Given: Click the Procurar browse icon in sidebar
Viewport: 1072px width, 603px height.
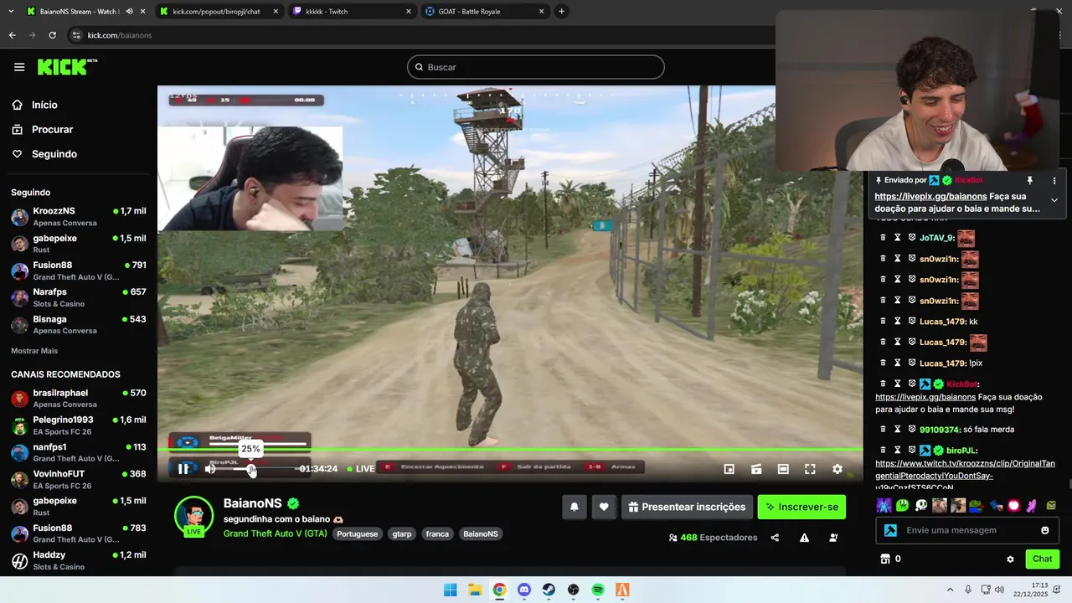Looking at the screenshot, I should pyautogui.click(x=17, y=129).
